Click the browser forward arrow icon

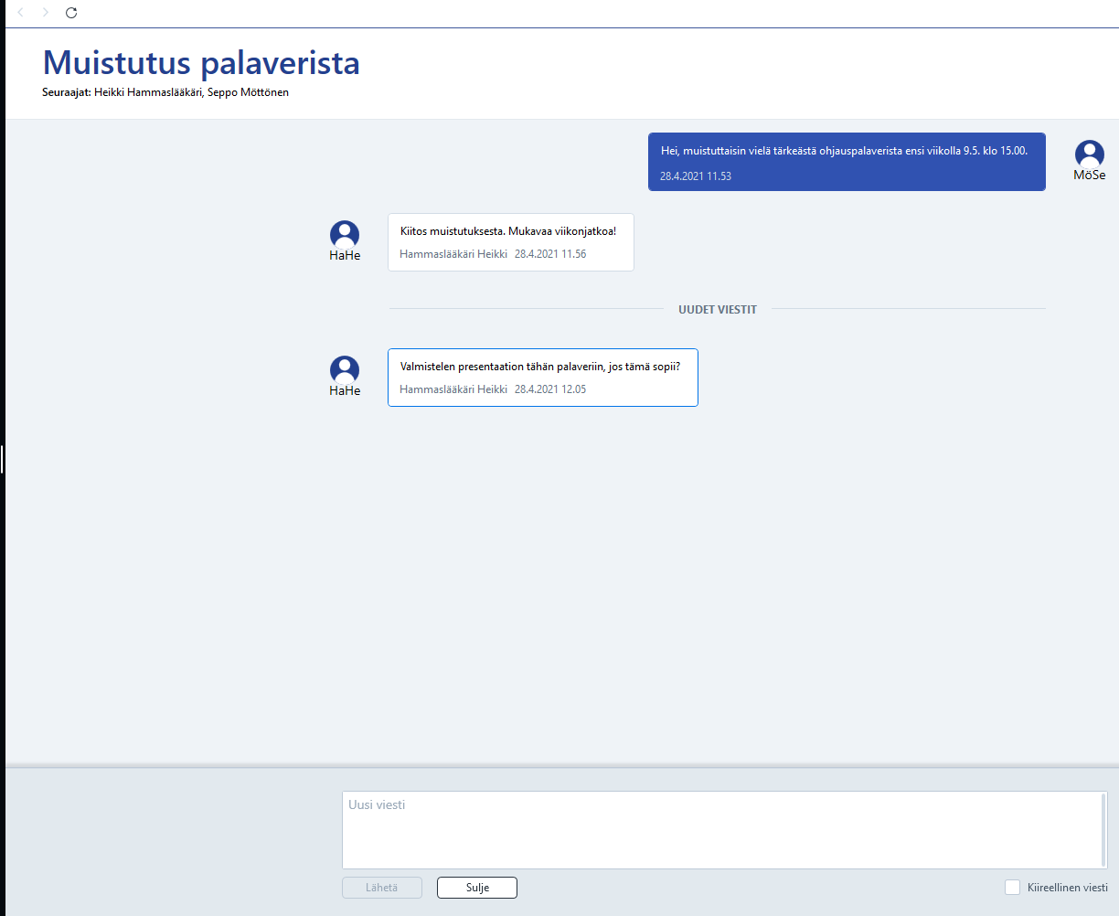[46, 13]
